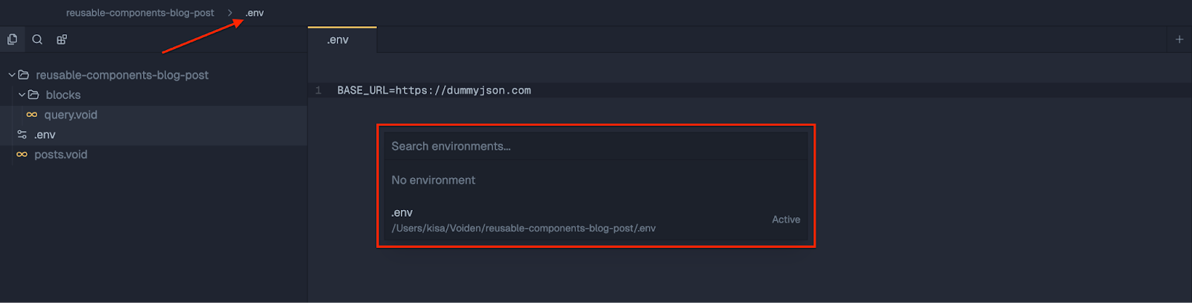Click the BASE_URL line in the editor
The height and width of the screenshot is (303, 1192).
click(434, 91)
